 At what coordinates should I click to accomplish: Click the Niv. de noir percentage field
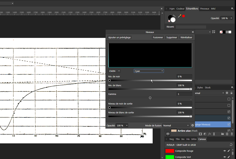pos(184,76)
